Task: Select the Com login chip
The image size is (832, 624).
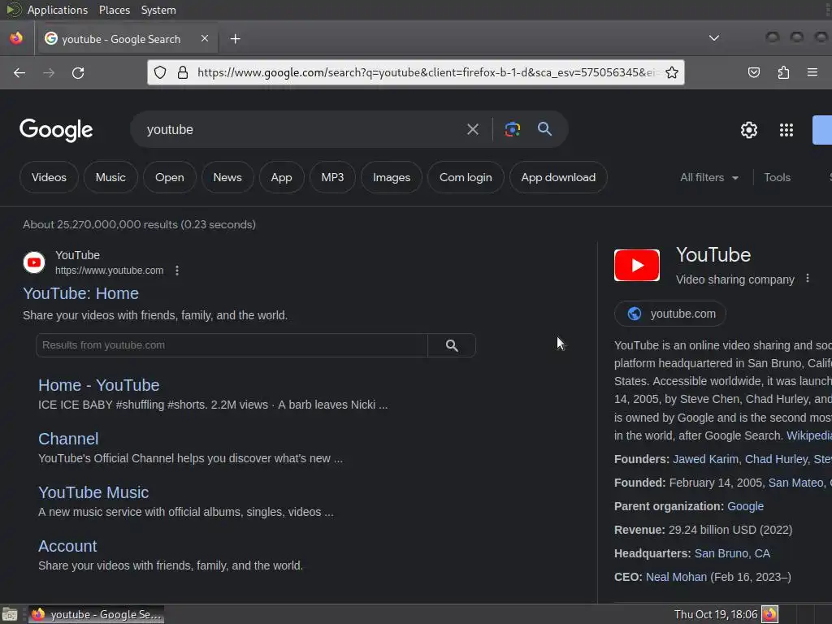Action: [466, 177]
